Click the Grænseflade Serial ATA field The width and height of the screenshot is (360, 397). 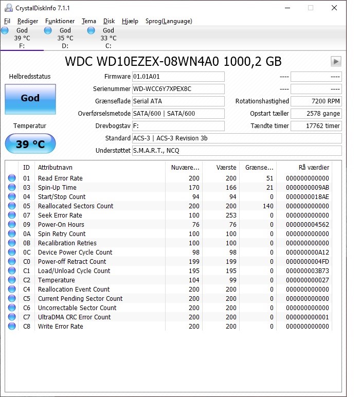pyautogui.click(x=178, y=101)
